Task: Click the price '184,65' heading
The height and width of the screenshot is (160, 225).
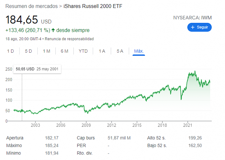Action: pyautogui.click(x=22, y=20)
